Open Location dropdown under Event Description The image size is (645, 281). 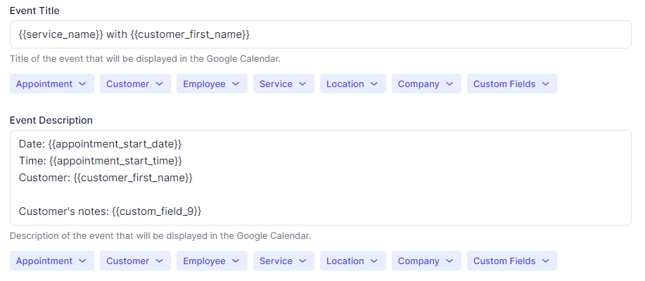point(352,261)
